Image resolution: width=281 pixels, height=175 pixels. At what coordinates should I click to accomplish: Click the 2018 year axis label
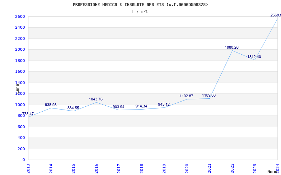click(142, 169)
